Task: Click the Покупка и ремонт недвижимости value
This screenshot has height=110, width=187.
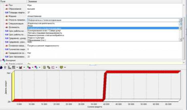Action: tap(43, 46)
